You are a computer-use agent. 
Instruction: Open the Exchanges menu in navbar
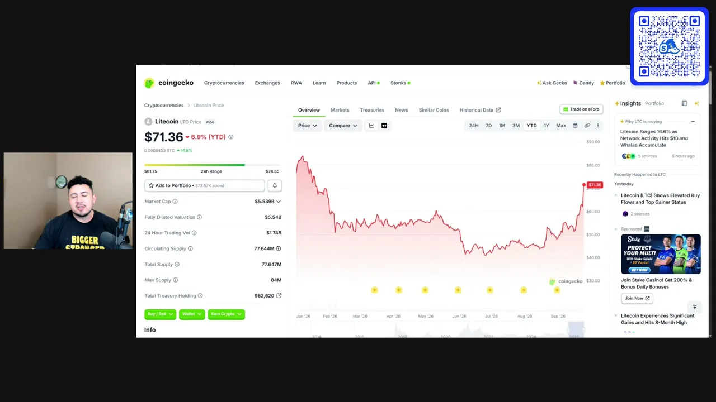pyautogui.click(x=267, y=83)
